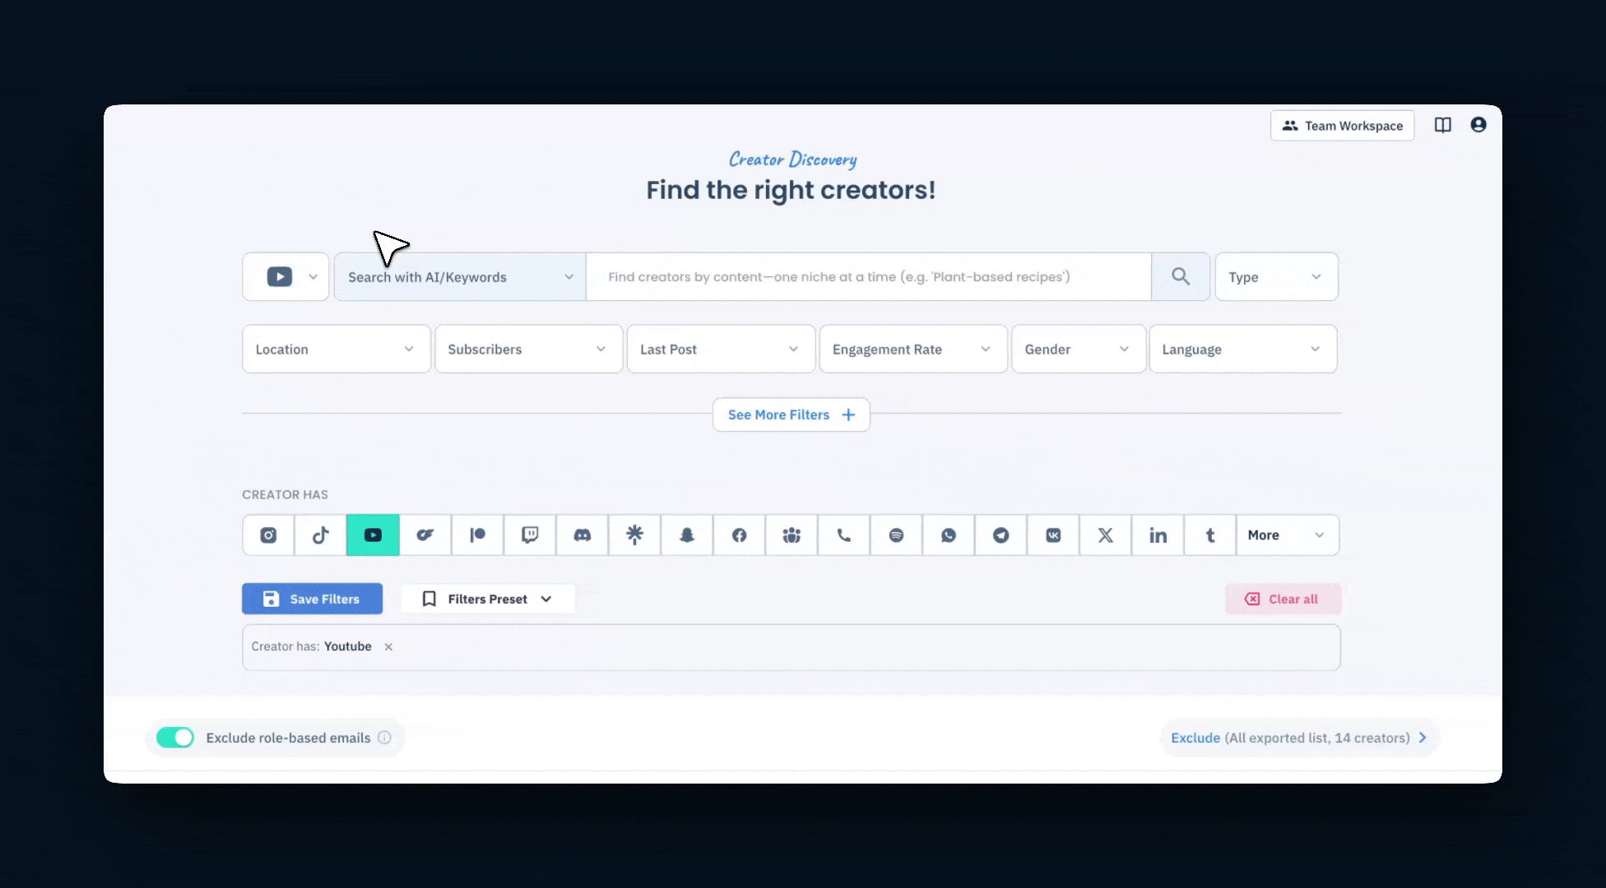Toggle the Telegram platform filter
Image resolution: width=1606 pixels, height=888 pixels.
tap(1000, 535)
